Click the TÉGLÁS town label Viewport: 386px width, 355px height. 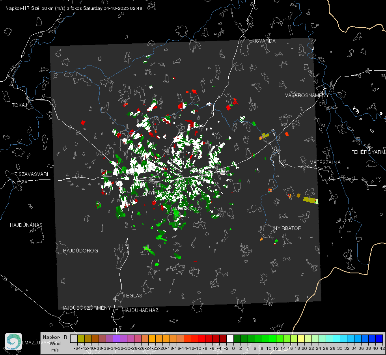133,295
